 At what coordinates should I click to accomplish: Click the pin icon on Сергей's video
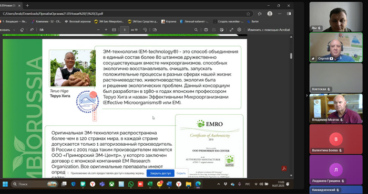coord(313,59)
